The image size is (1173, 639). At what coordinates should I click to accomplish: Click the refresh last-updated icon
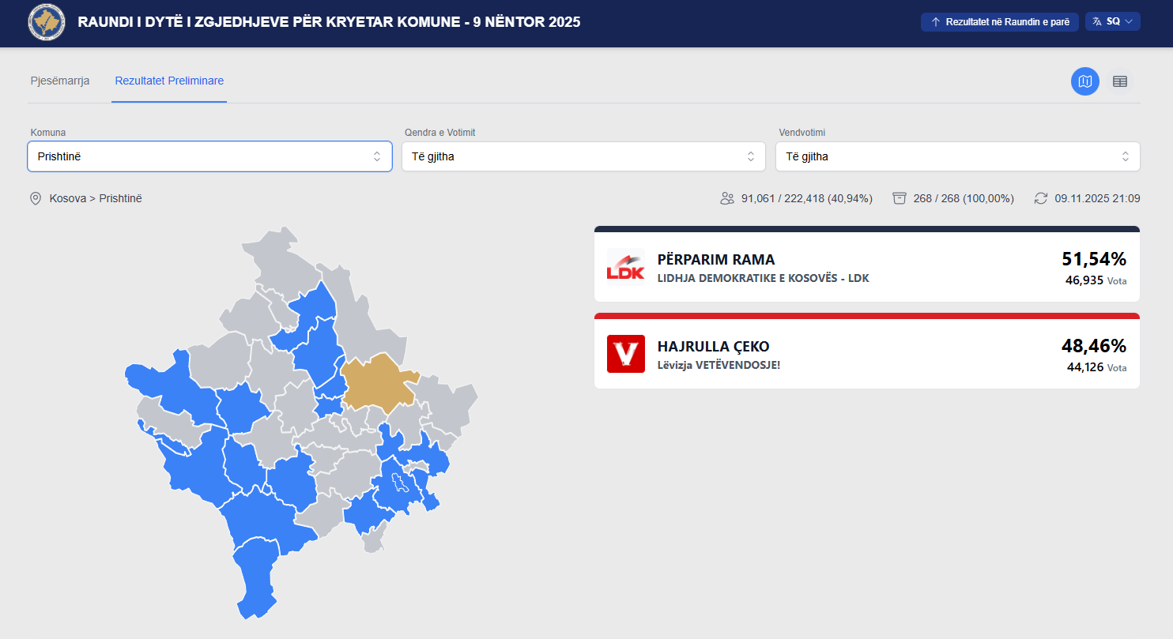tap(1040, 198)
